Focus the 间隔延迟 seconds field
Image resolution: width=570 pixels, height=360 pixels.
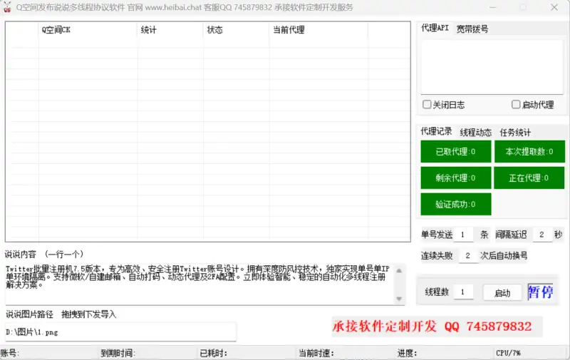(x=541, y=235)
